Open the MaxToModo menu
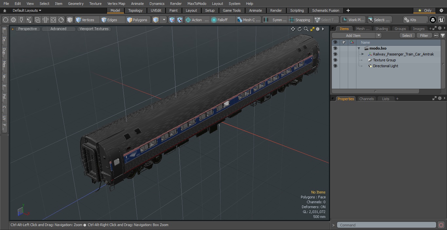 click(197, 4)
